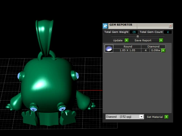
Task: Click the gem quantity cell showing 4
Action: tap(146, 50)
